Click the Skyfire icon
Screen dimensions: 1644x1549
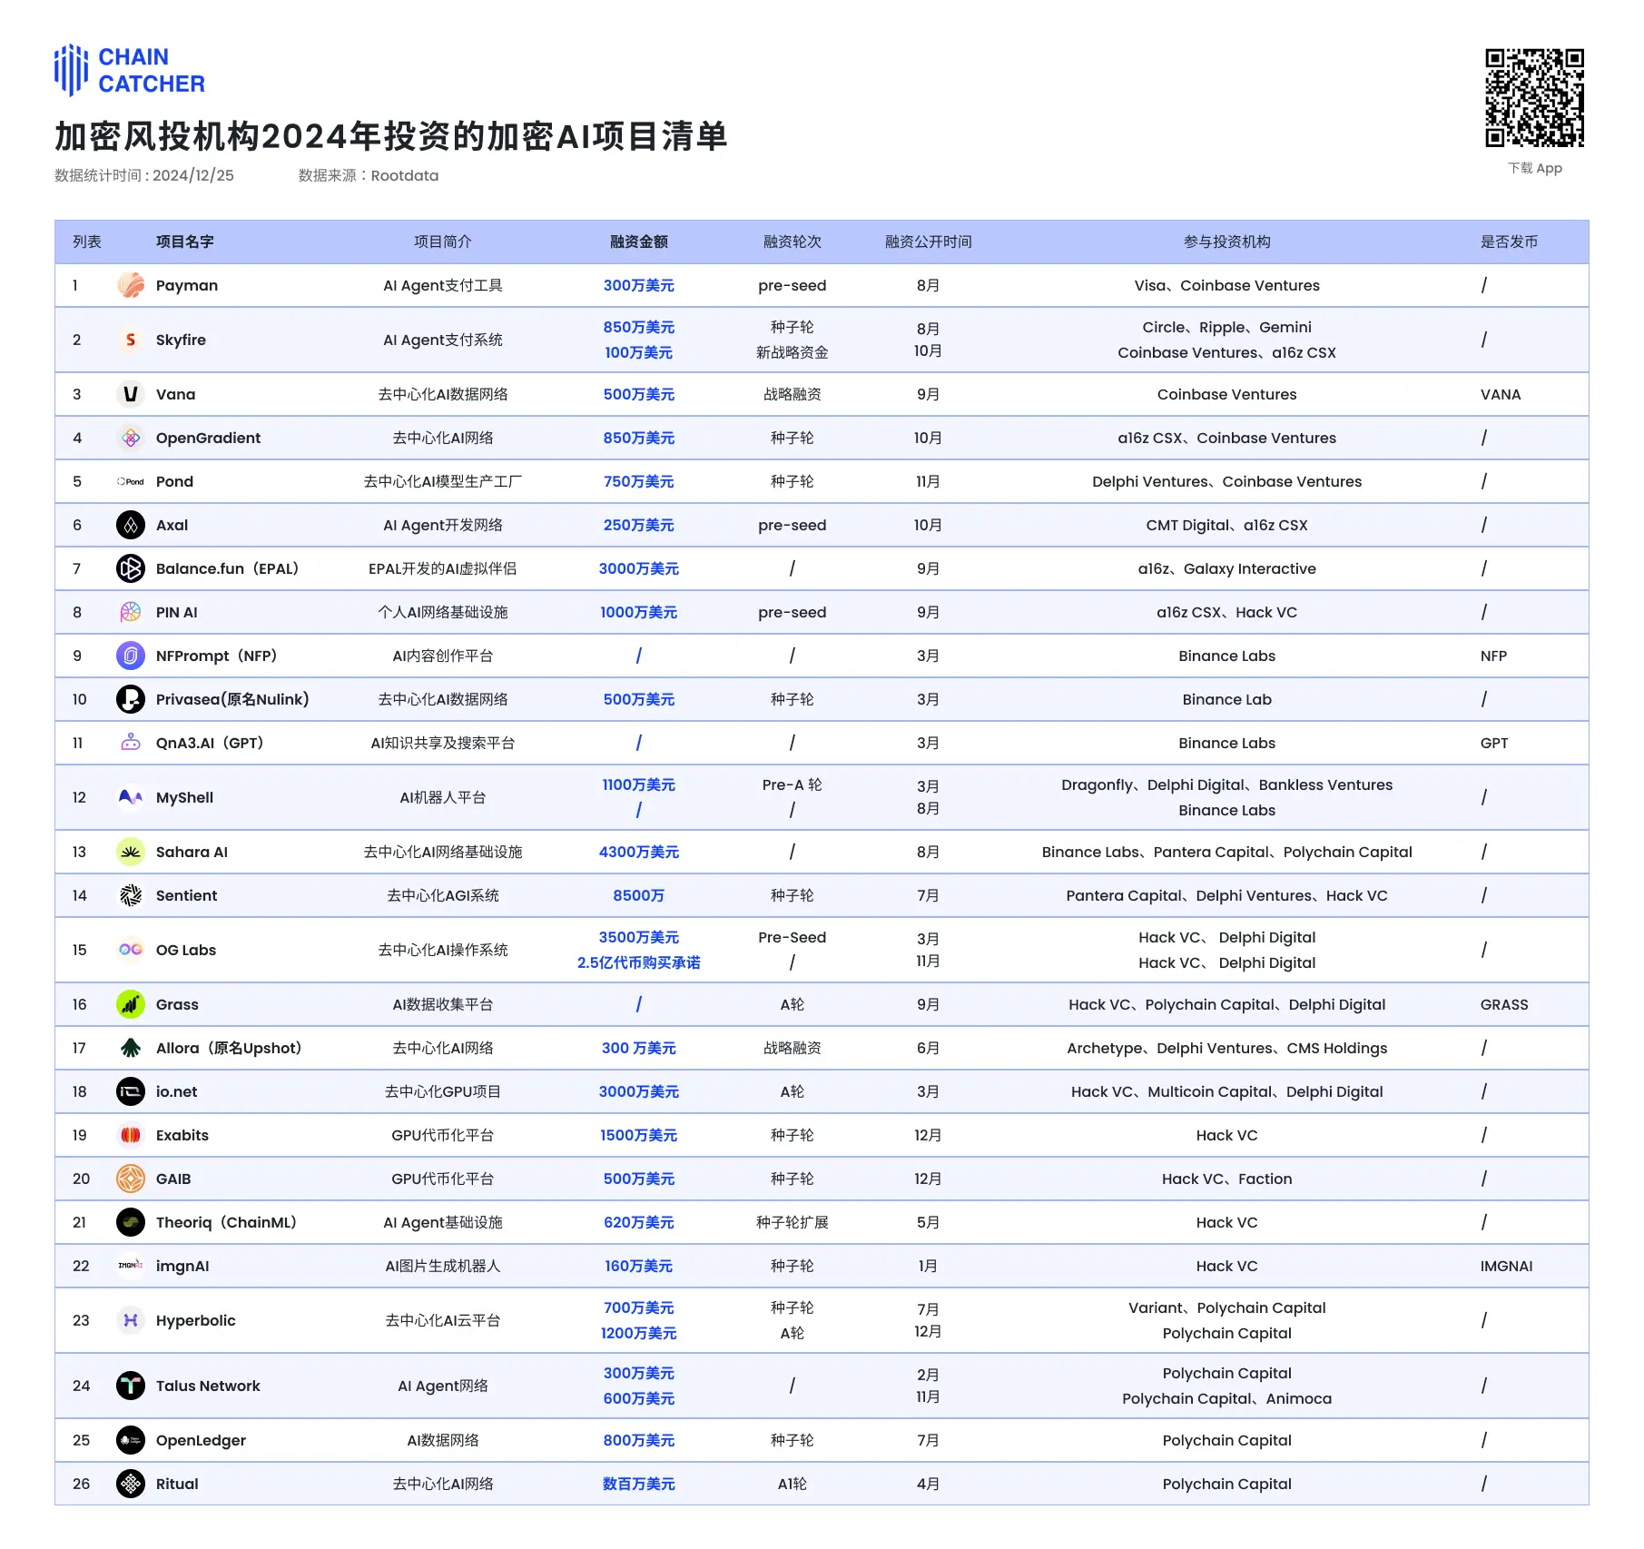(131, 340)
